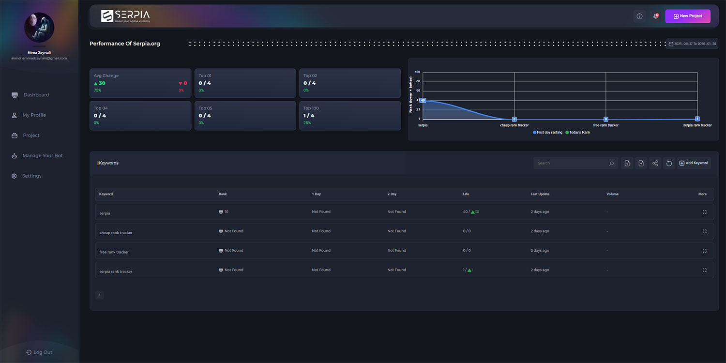Open the date range picker
The width and height of the screenshot is (726, 363).
692,44
